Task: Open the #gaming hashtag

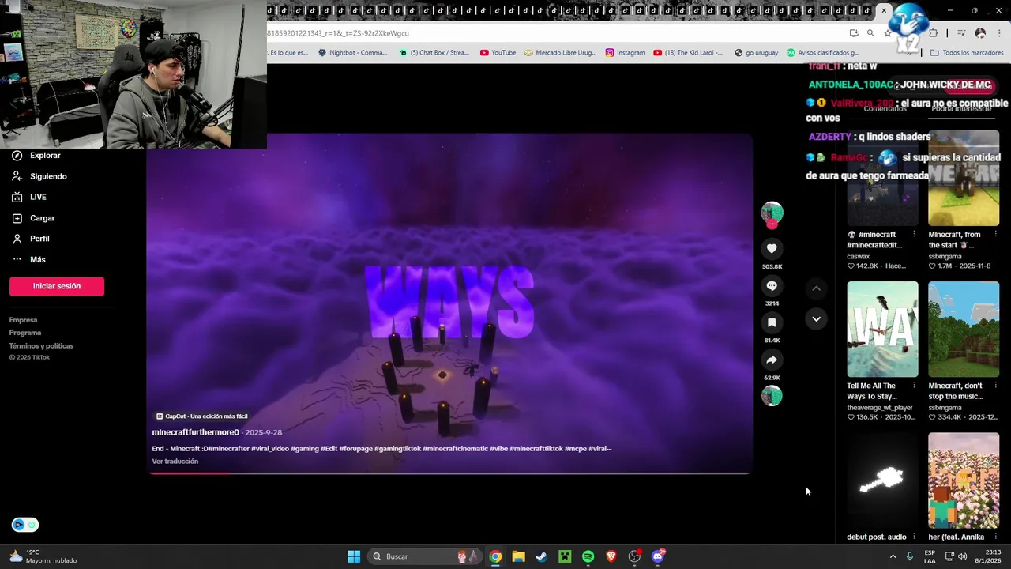Action: 305,449
